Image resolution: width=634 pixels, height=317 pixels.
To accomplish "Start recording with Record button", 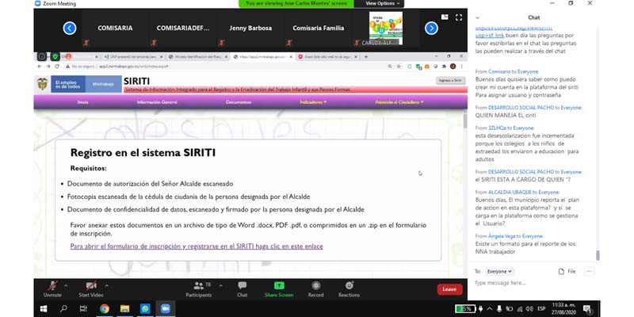I will click(x=315, y=289).
